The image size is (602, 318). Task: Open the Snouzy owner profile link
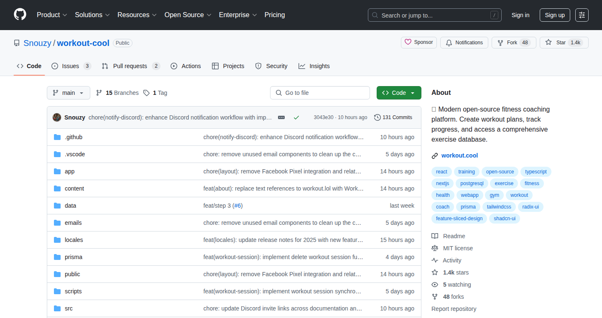pos(38,43)
